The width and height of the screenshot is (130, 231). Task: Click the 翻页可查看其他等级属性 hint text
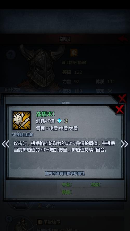[x=65, y=174]
